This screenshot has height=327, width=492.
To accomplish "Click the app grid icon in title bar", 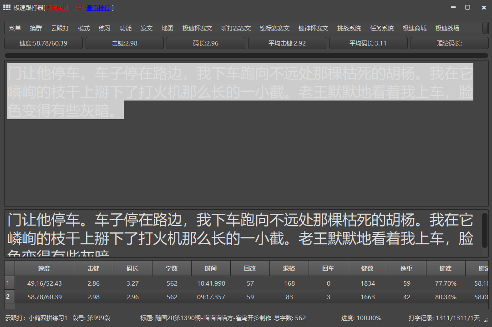I will pos(7,7).
